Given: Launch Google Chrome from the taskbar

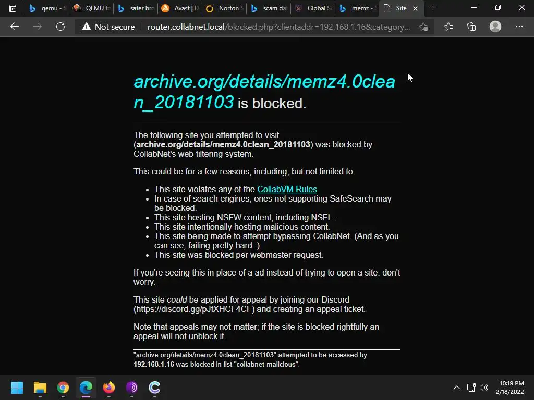Looking at the screenshot, I should click(x=63, y=387).
